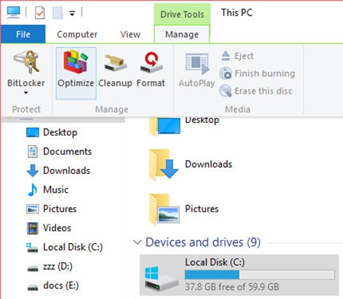This screenshot has height=299, width=343.
Task: Choose Erase this disc option
Action: click(256, 91)
